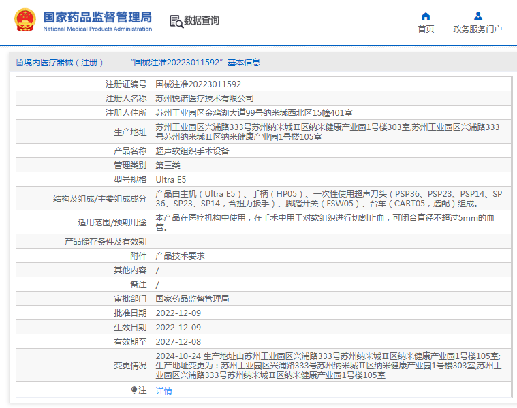Select approval date 2022-12-09 in 批准日期 row
The width and height of the screenshot is (517, 408).
pyautogui.click(x=178, y=313)
